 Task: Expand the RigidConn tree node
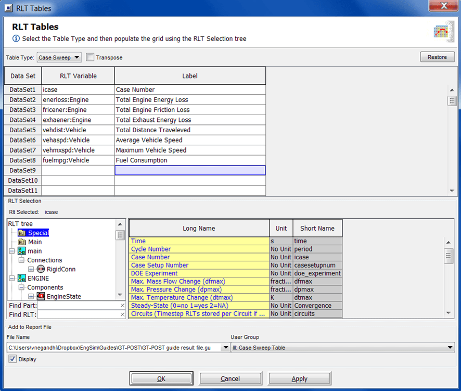coord(31,269)
